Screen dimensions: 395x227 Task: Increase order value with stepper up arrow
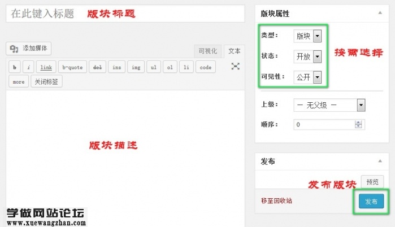(358, 123)
